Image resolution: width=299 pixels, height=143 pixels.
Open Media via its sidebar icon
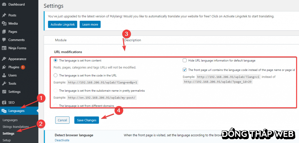[x=4, y=23]
